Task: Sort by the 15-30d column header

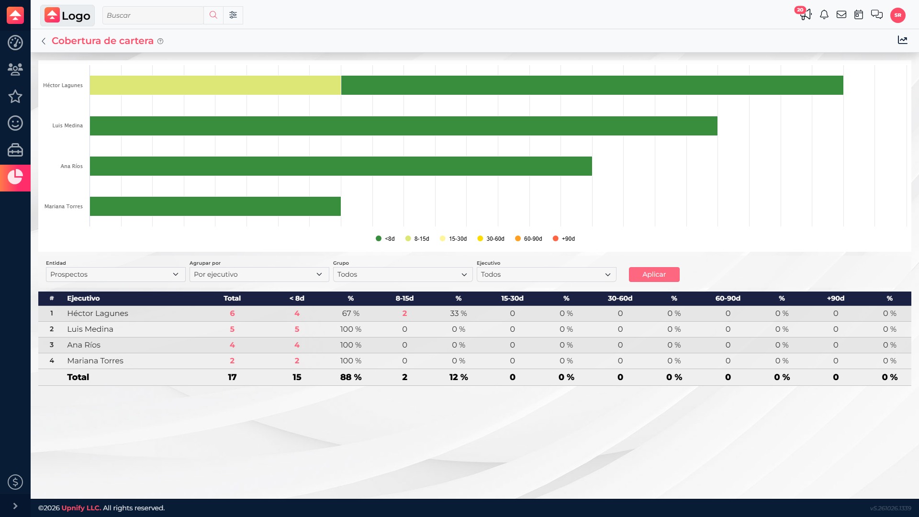Action: [512, 298]
